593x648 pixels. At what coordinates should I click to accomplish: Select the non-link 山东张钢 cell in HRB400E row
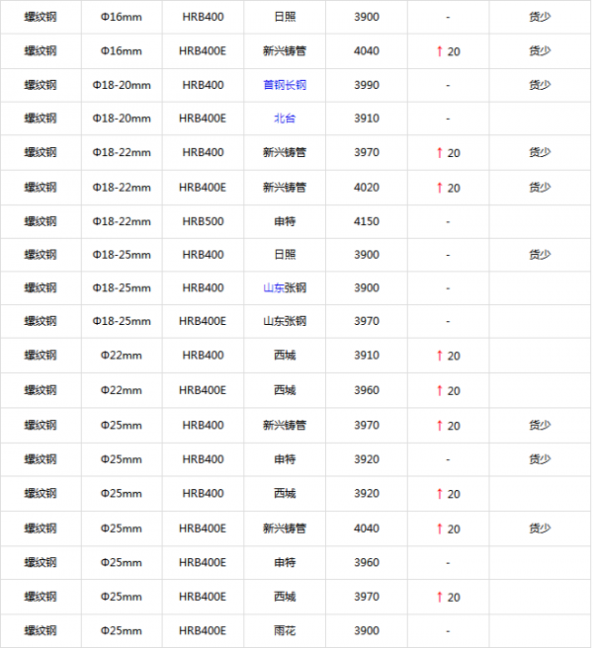click(285, 321)
